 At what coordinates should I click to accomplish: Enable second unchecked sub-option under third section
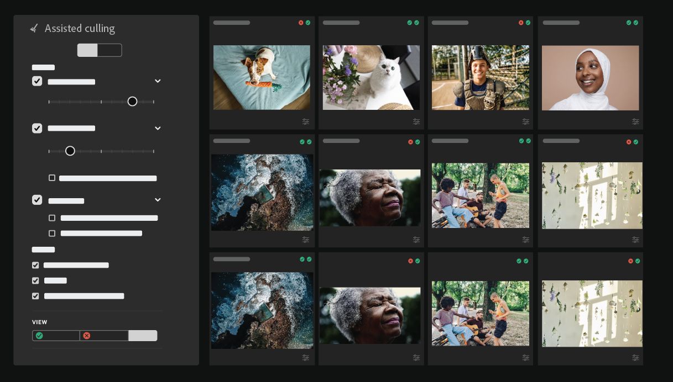click(52, 233)
